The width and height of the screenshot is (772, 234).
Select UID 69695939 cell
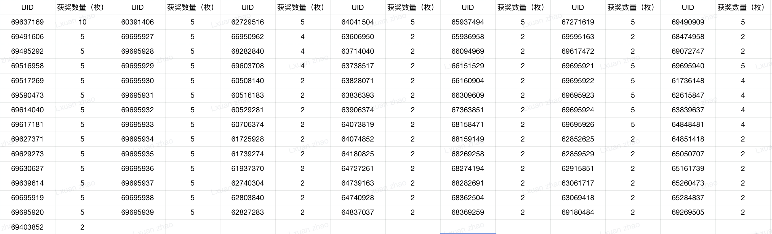(137, 213)
